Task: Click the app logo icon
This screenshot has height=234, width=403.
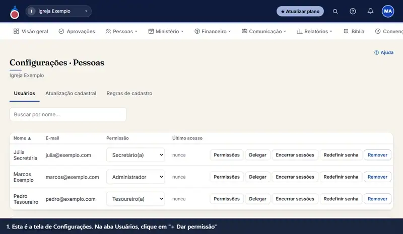Action: pos(15,13)
